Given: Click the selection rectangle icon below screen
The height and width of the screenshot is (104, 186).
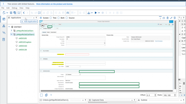Looking at the screenshot, I should click(x=41, y=95).
